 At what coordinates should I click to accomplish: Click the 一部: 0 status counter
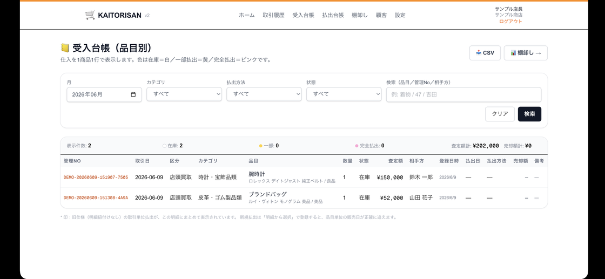pyautogui.click(x=269, y=146)
